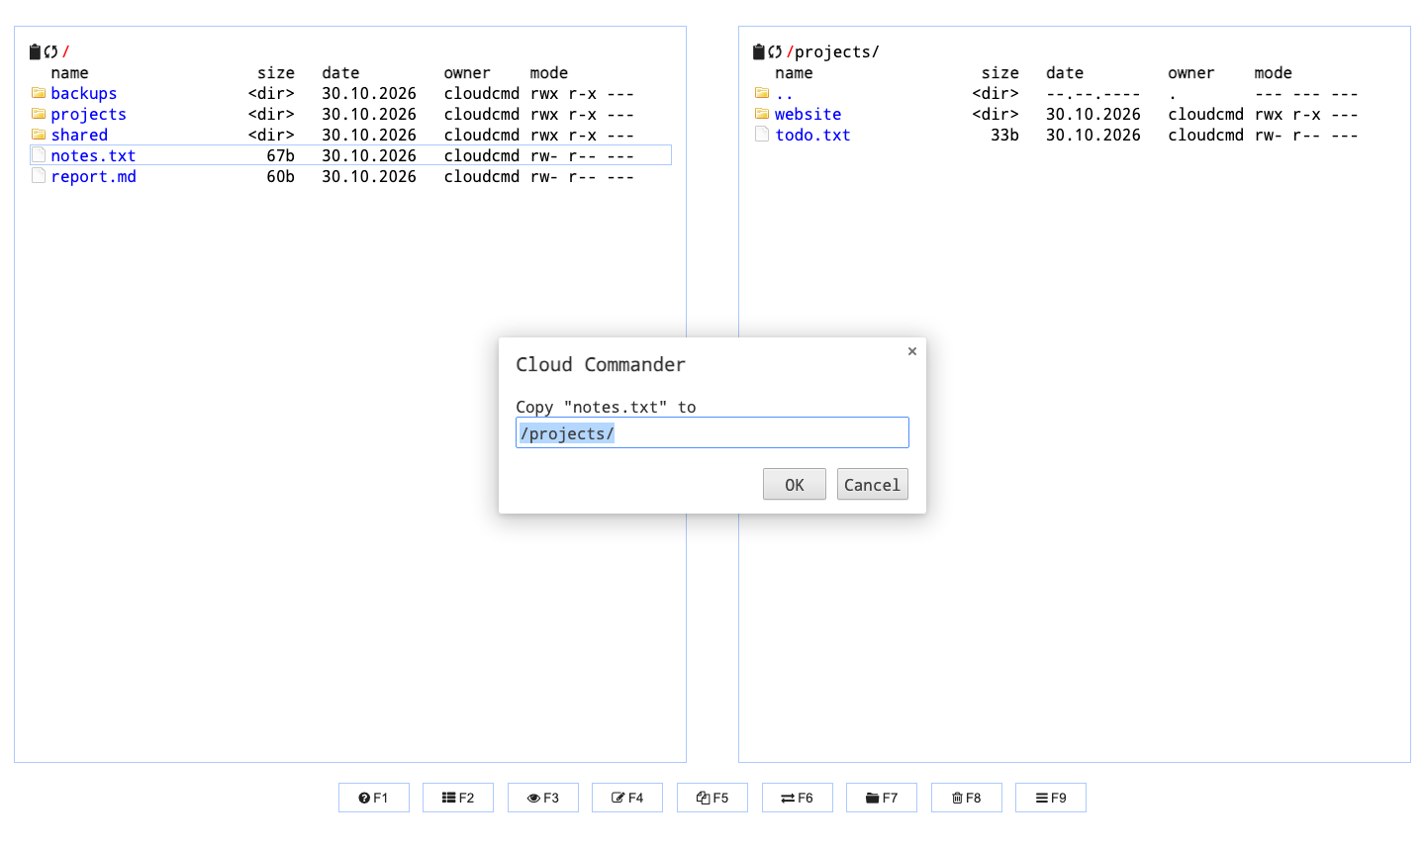Open the website folder link
This screenshot has width=1425, height=851.
[808, 114]
